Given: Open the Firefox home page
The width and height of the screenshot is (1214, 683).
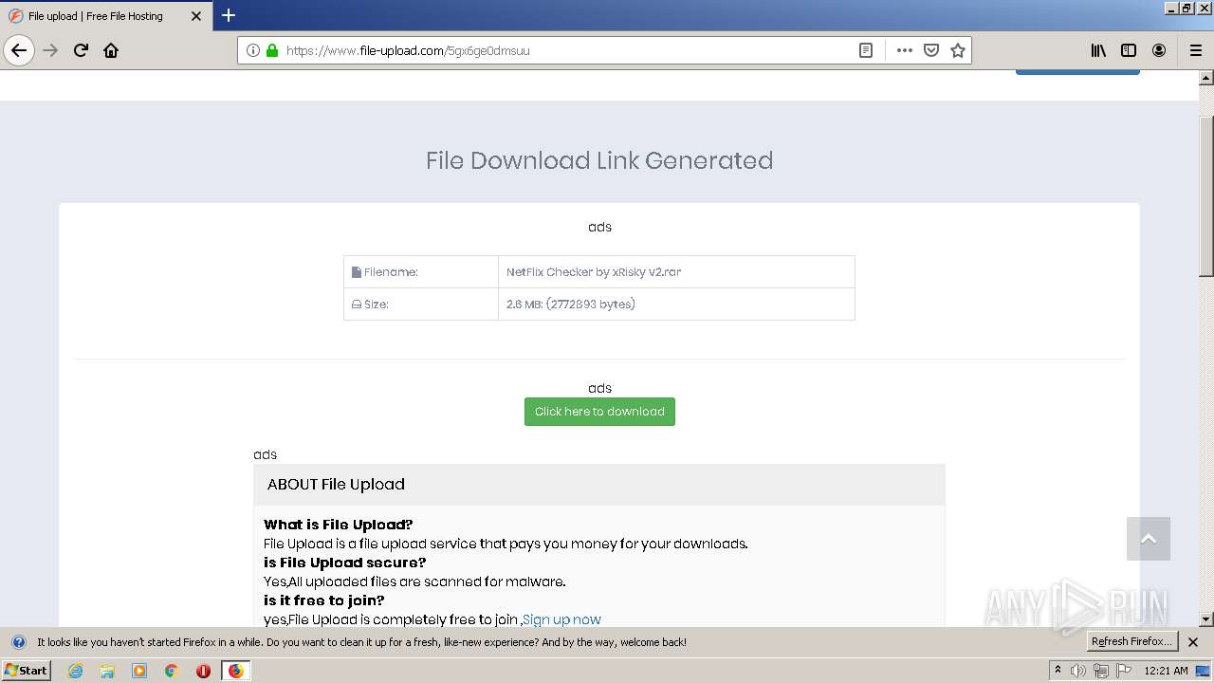Looking at the screenshot, I should coord(111,50).
